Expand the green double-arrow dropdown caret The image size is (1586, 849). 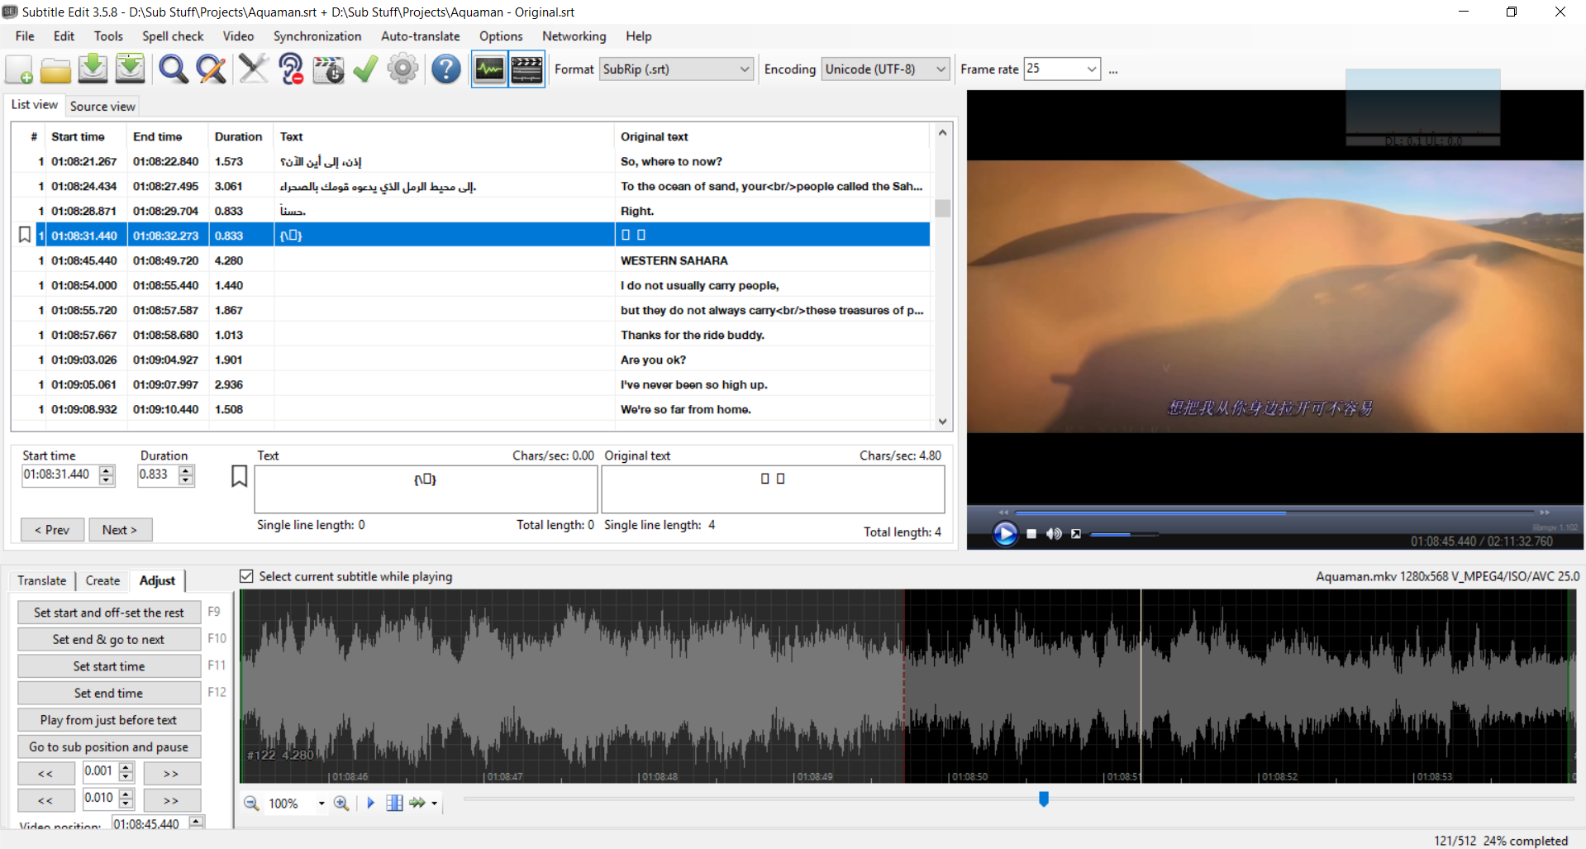pyautogui.click(x=434, y=804)
